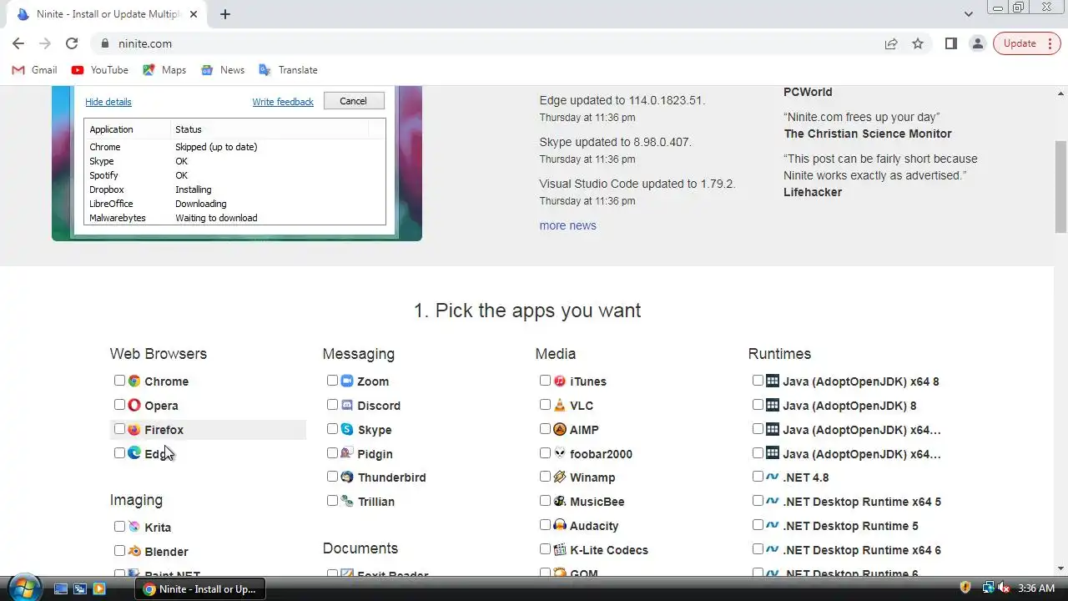Screen dimensions: 1068x601
Task: Click the Discord app icon
Action: 347,405
